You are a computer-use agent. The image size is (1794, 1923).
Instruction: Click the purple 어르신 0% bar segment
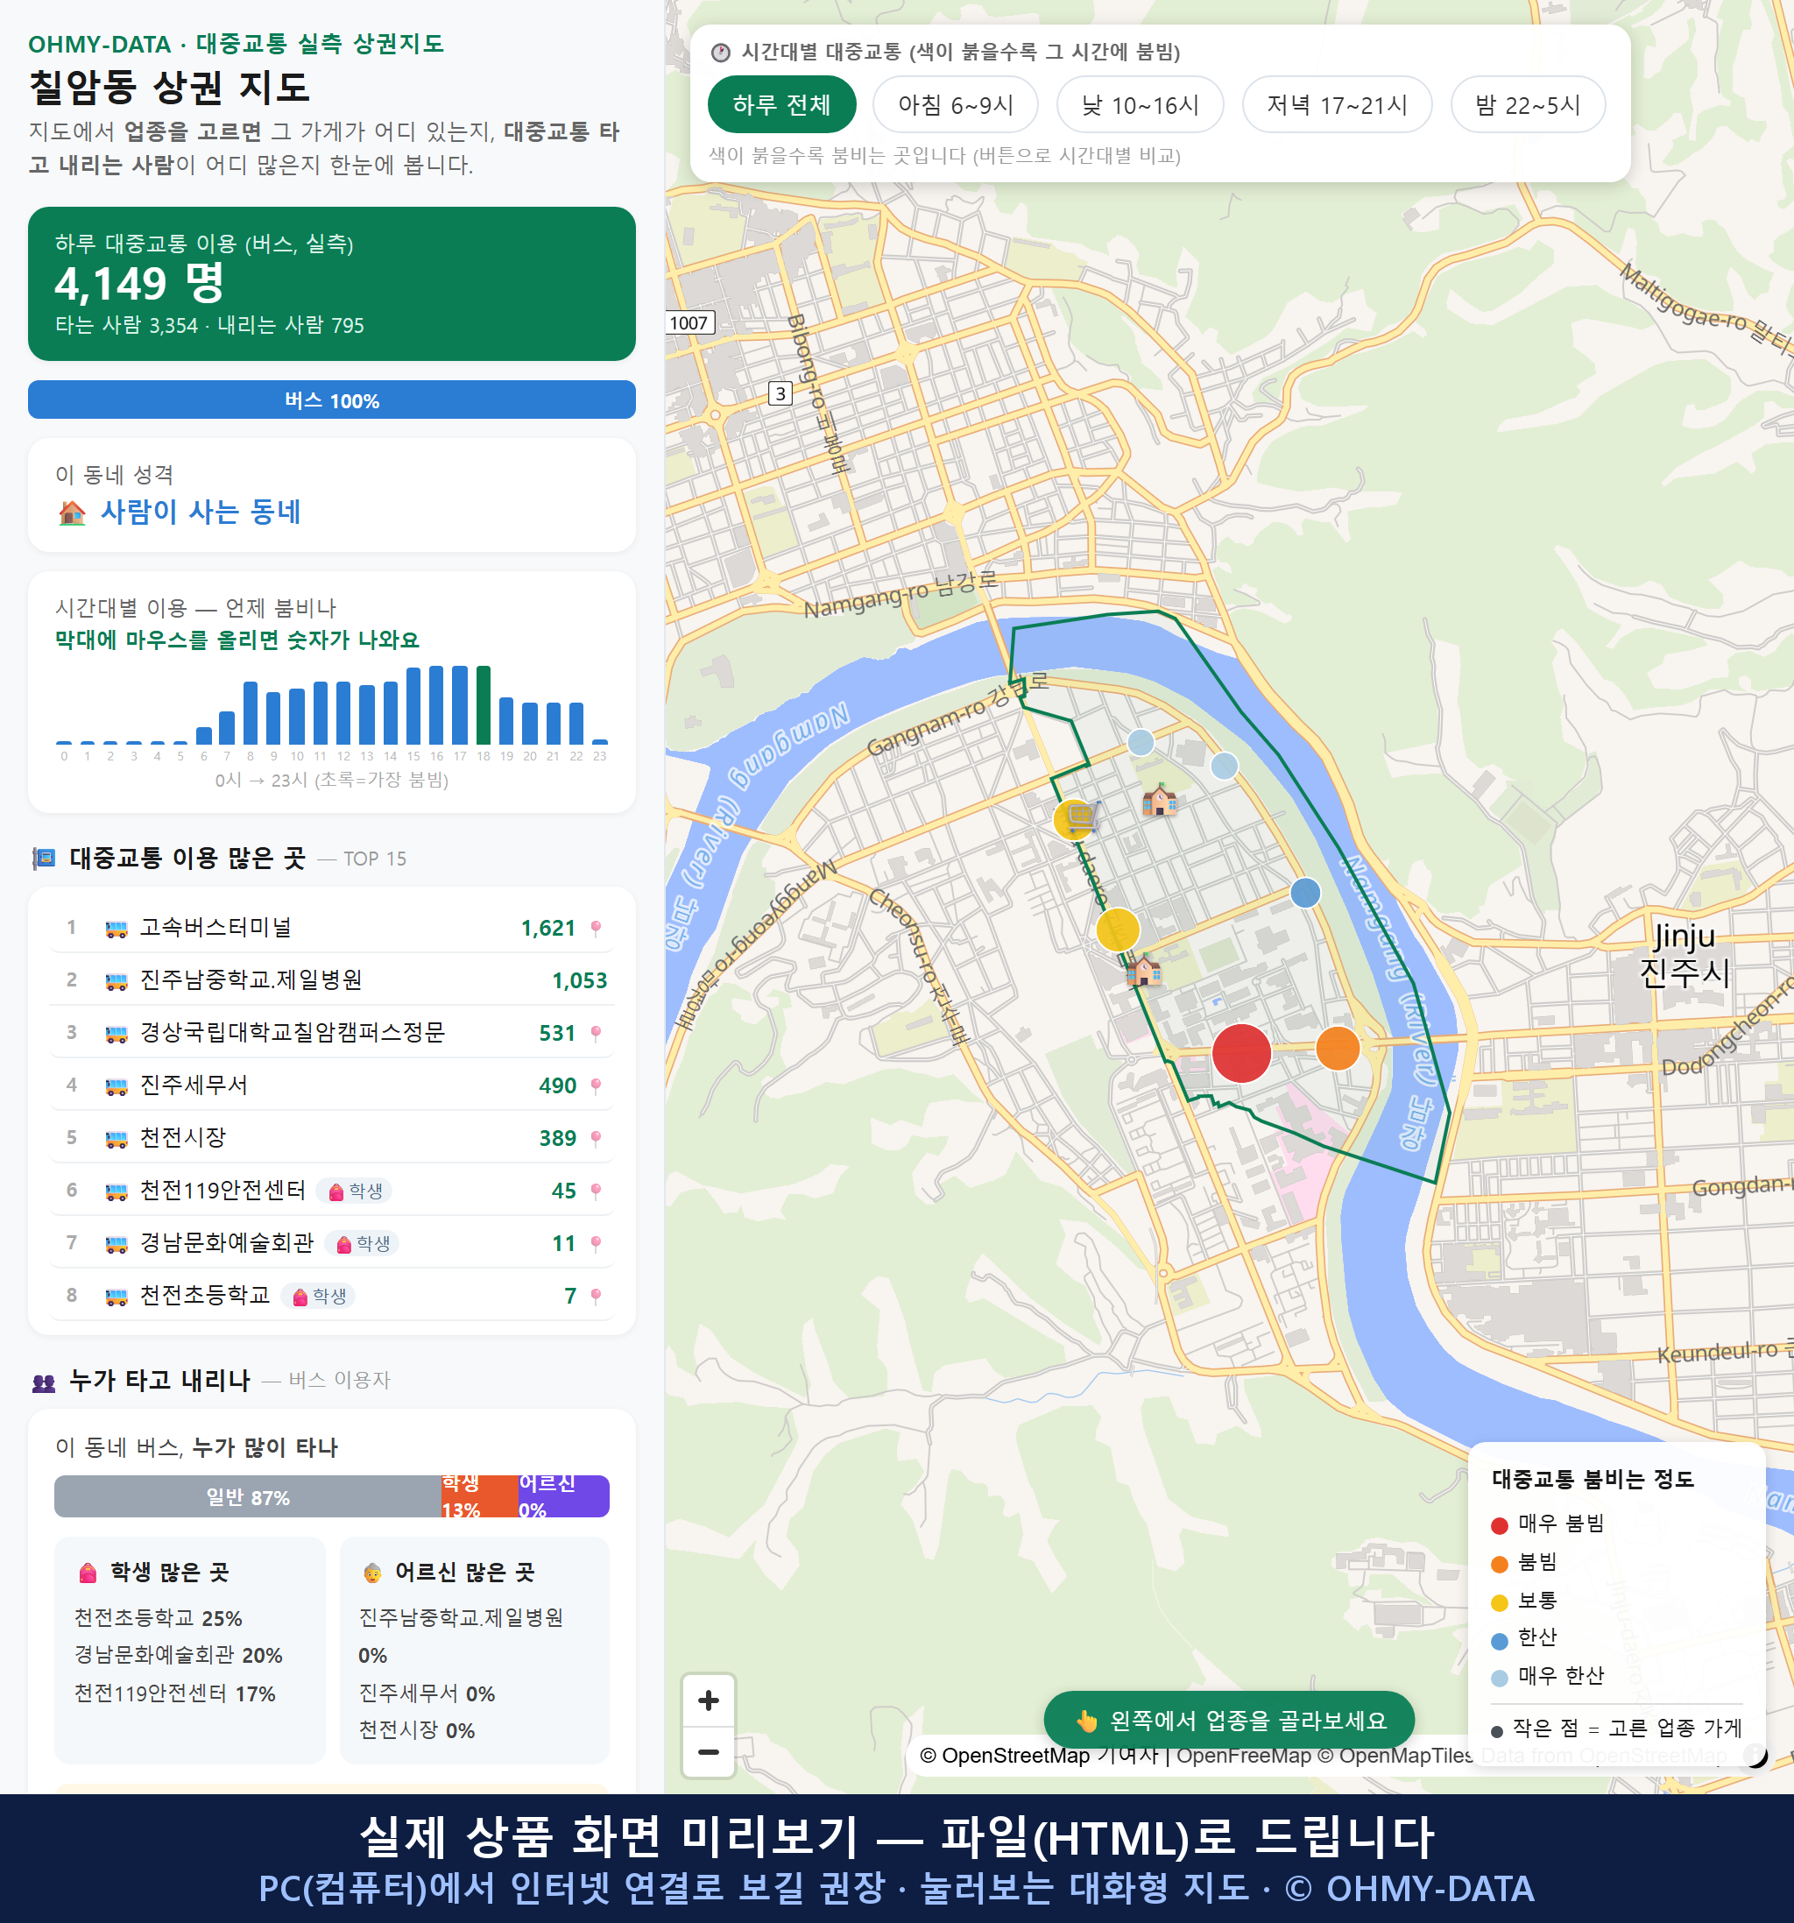tap(564, 1496)
